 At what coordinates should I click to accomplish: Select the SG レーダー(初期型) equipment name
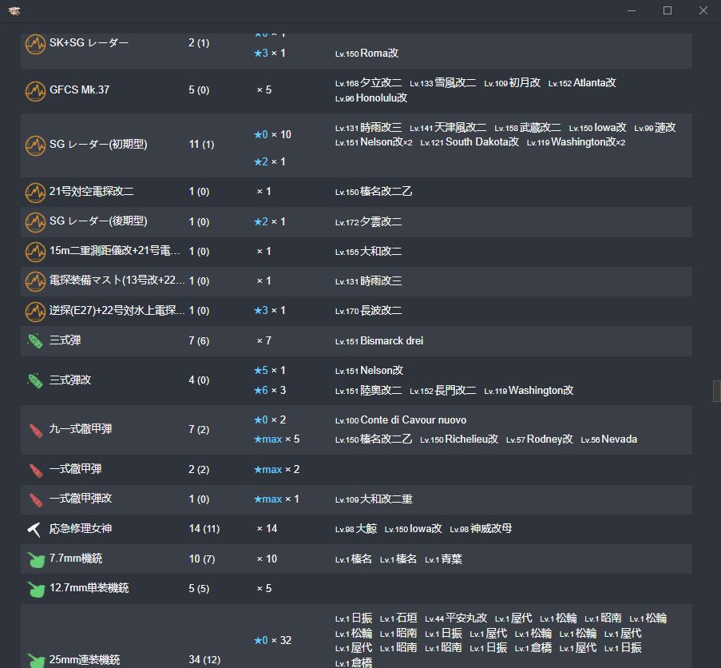click(x=98, y=144)
